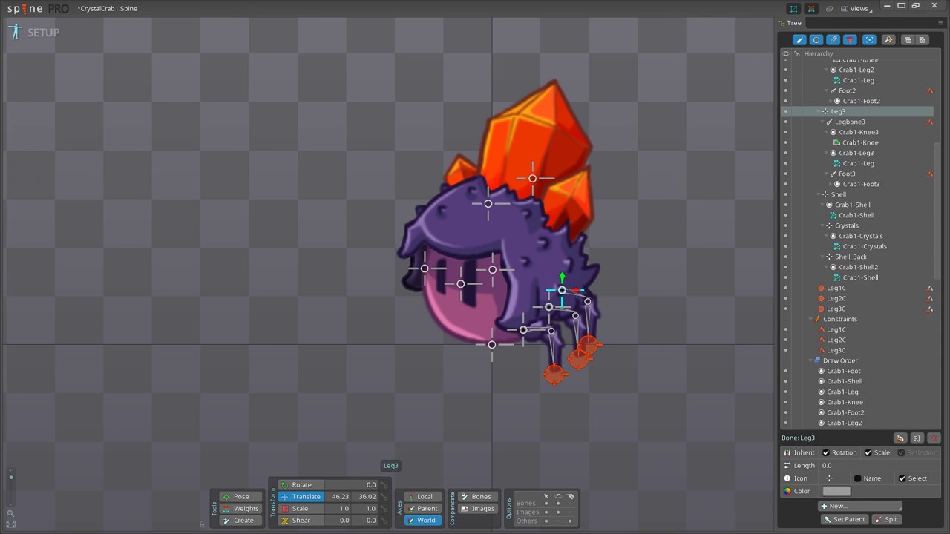The image size is (950, 534).
Task: Collapse the Constraints node
Action: (810, 319)
